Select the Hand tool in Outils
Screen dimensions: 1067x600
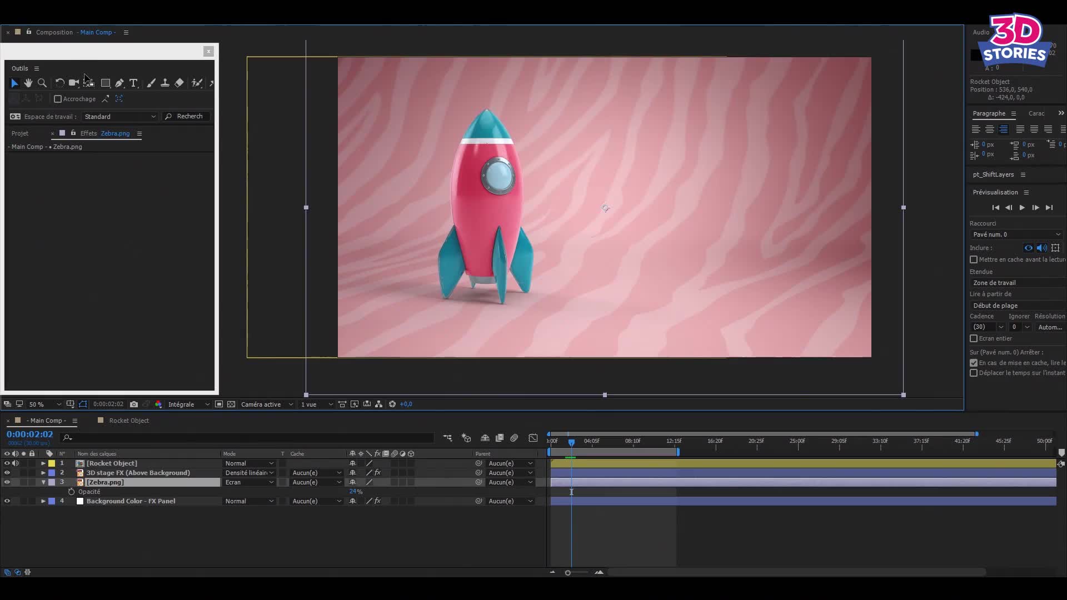(x=28, y=83)
